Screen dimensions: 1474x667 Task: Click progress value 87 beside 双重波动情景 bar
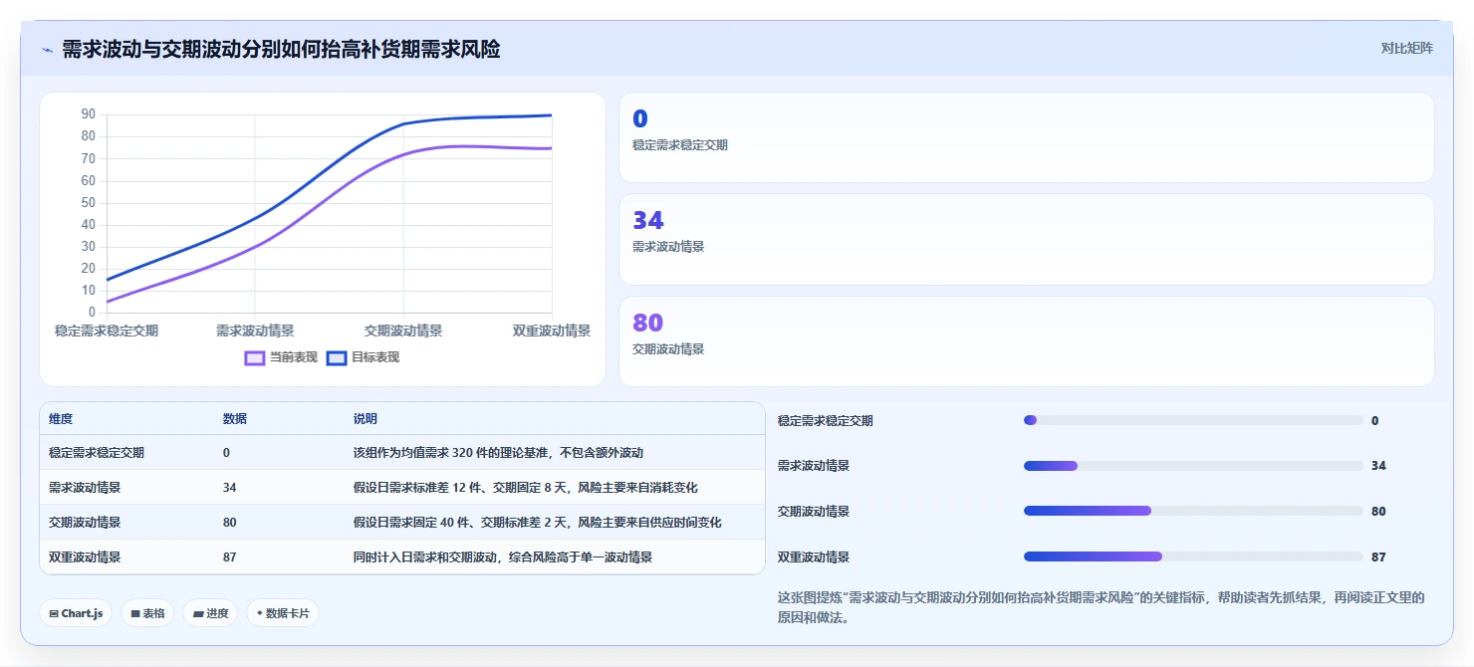click(x=1378, y=556)
